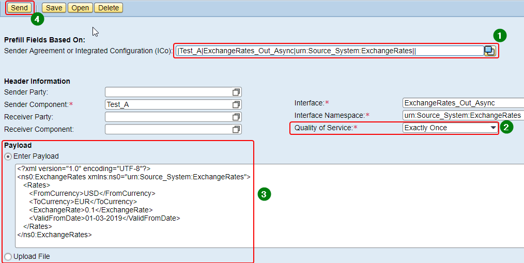The image size is (524, 263).
Task: Focus the Sender Agreement ICo input field
Action: 330,51
